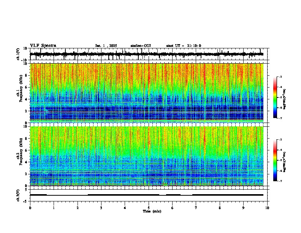This screenshot has width=301, height=233.
Task: Click the "VLF Spectra" plot title
Action: 43,46
